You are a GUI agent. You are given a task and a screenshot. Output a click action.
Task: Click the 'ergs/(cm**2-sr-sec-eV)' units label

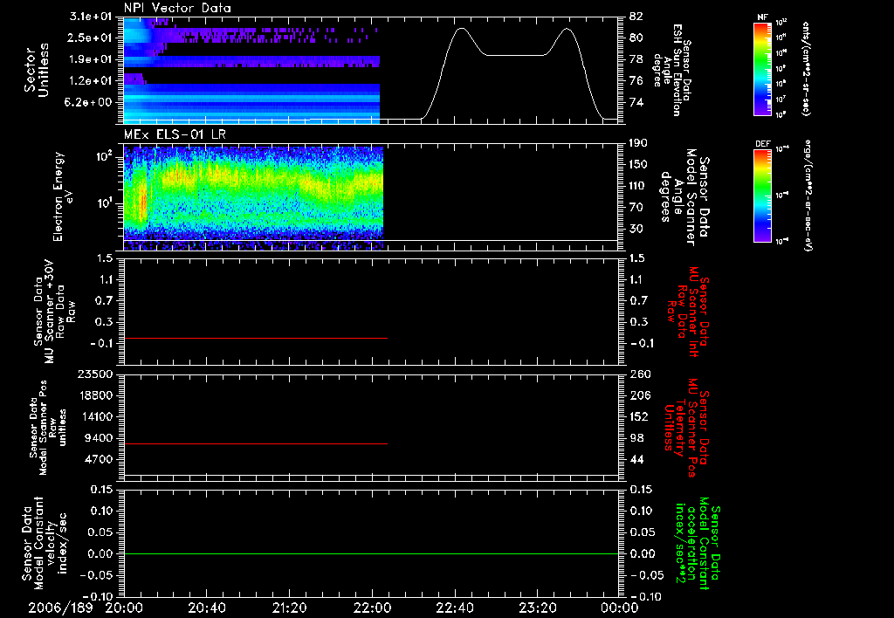coord(808,195)
